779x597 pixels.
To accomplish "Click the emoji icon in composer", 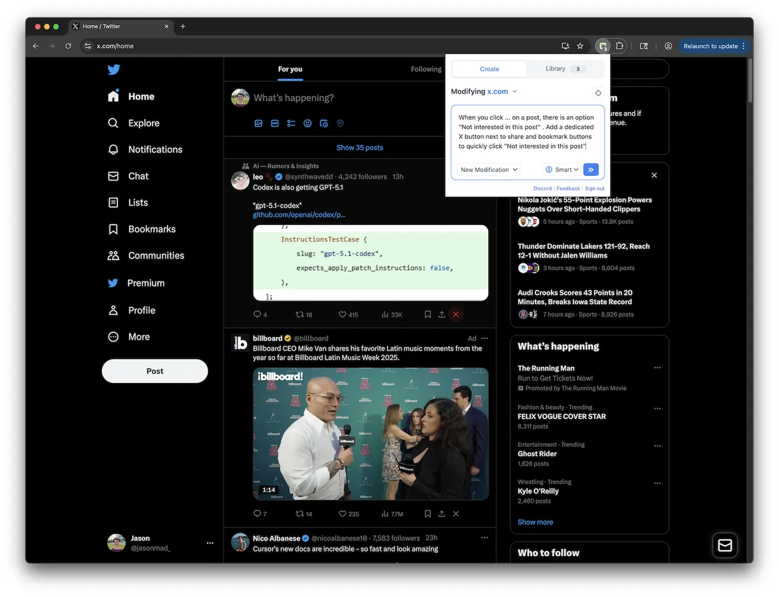I will (308, 124).
